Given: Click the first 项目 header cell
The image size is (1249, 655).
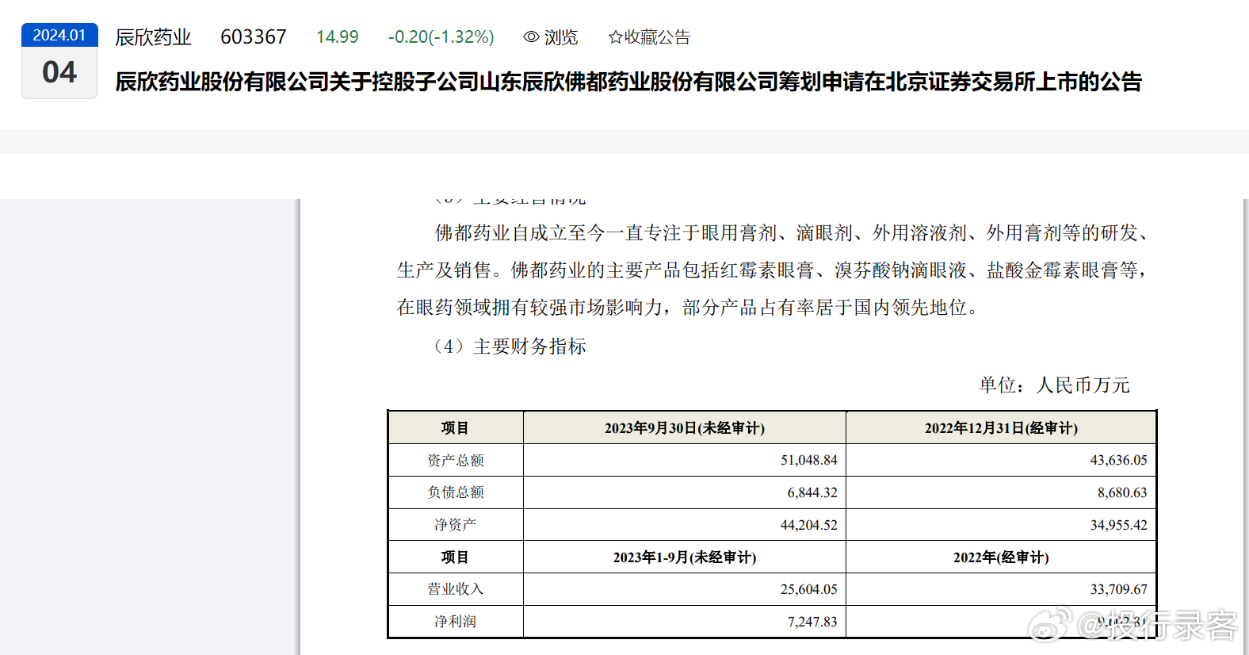Looking at the screenshot, I should pyautogui.click(x=456, y=428).
